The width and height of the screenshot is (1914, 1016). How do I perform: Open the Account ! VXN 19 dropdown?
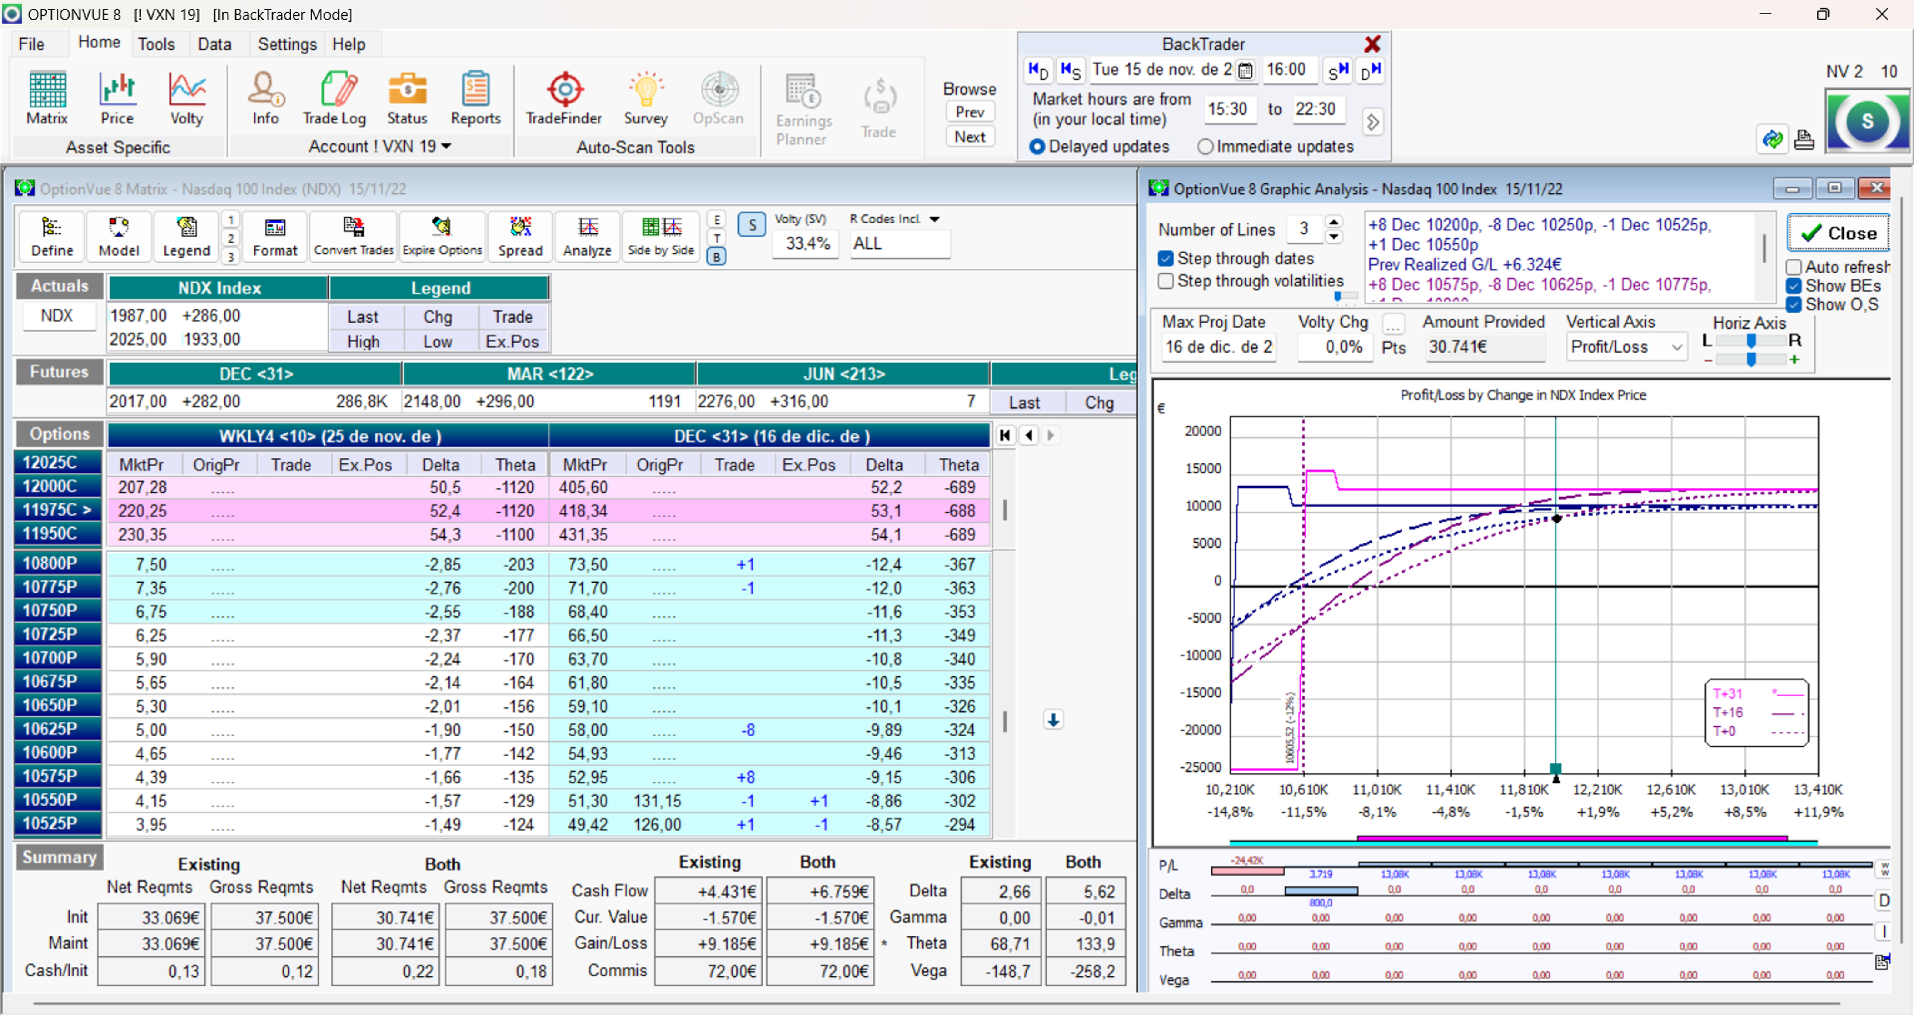pyautogui.click(x=380, y=147)
